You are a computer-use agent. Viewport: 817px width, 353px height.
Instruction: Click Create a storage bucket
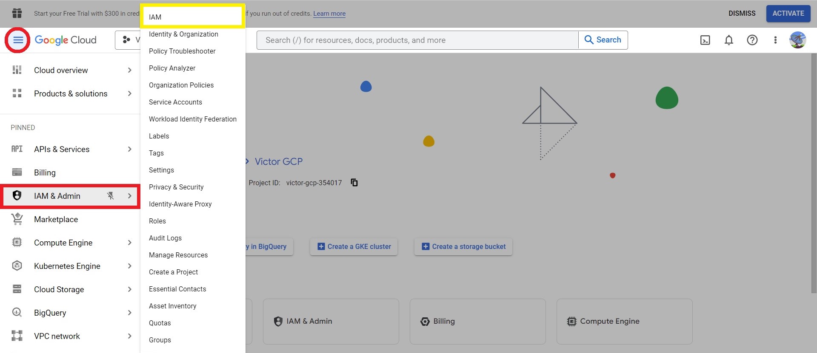tap(463, 246)
